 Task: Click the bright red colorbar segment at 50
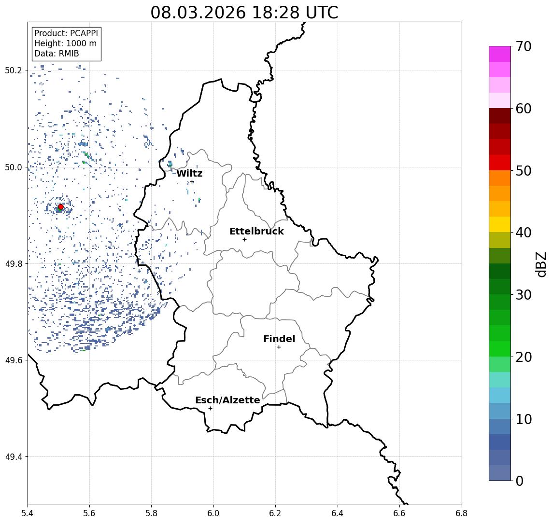[x=500, y=163]
